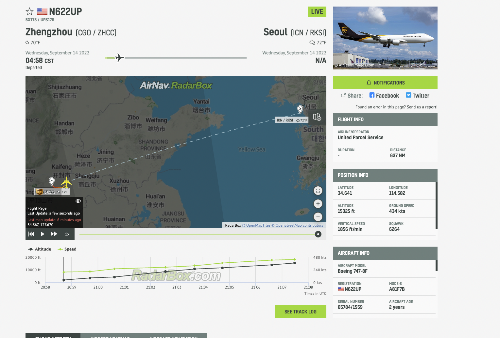Click vertical speed value '1856 ft/min'
Screen dimensions: 500x338
point(350,229)
